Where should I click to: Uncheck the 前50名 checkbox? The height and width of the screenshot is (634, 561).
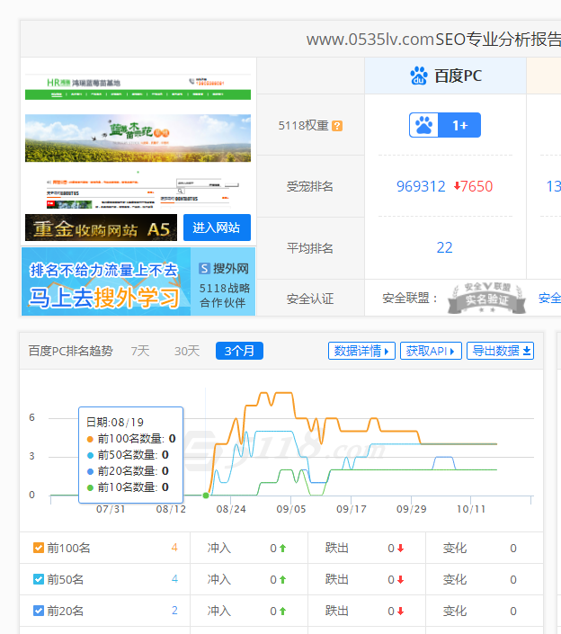39,579
